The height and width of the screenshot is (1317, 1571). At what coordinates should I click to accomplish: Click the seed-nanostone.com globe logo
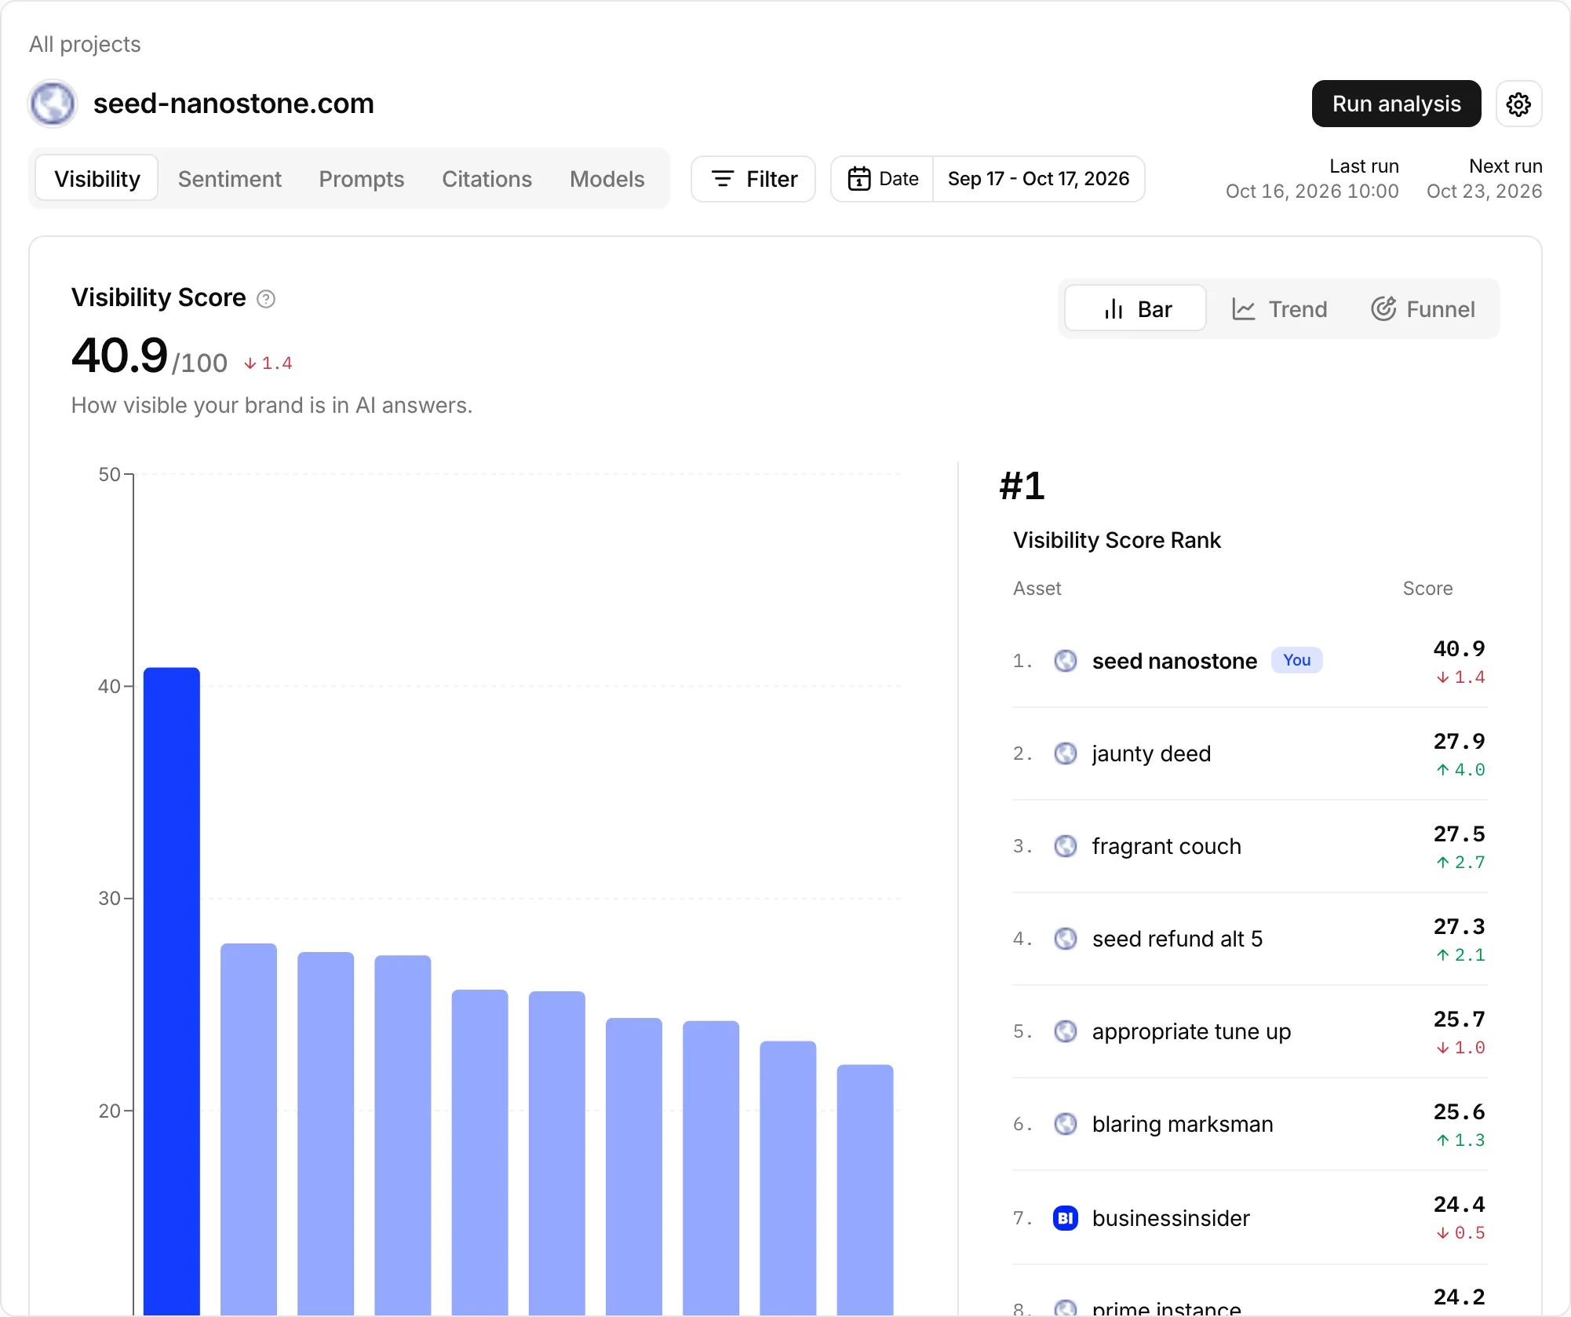coord(53,103)
